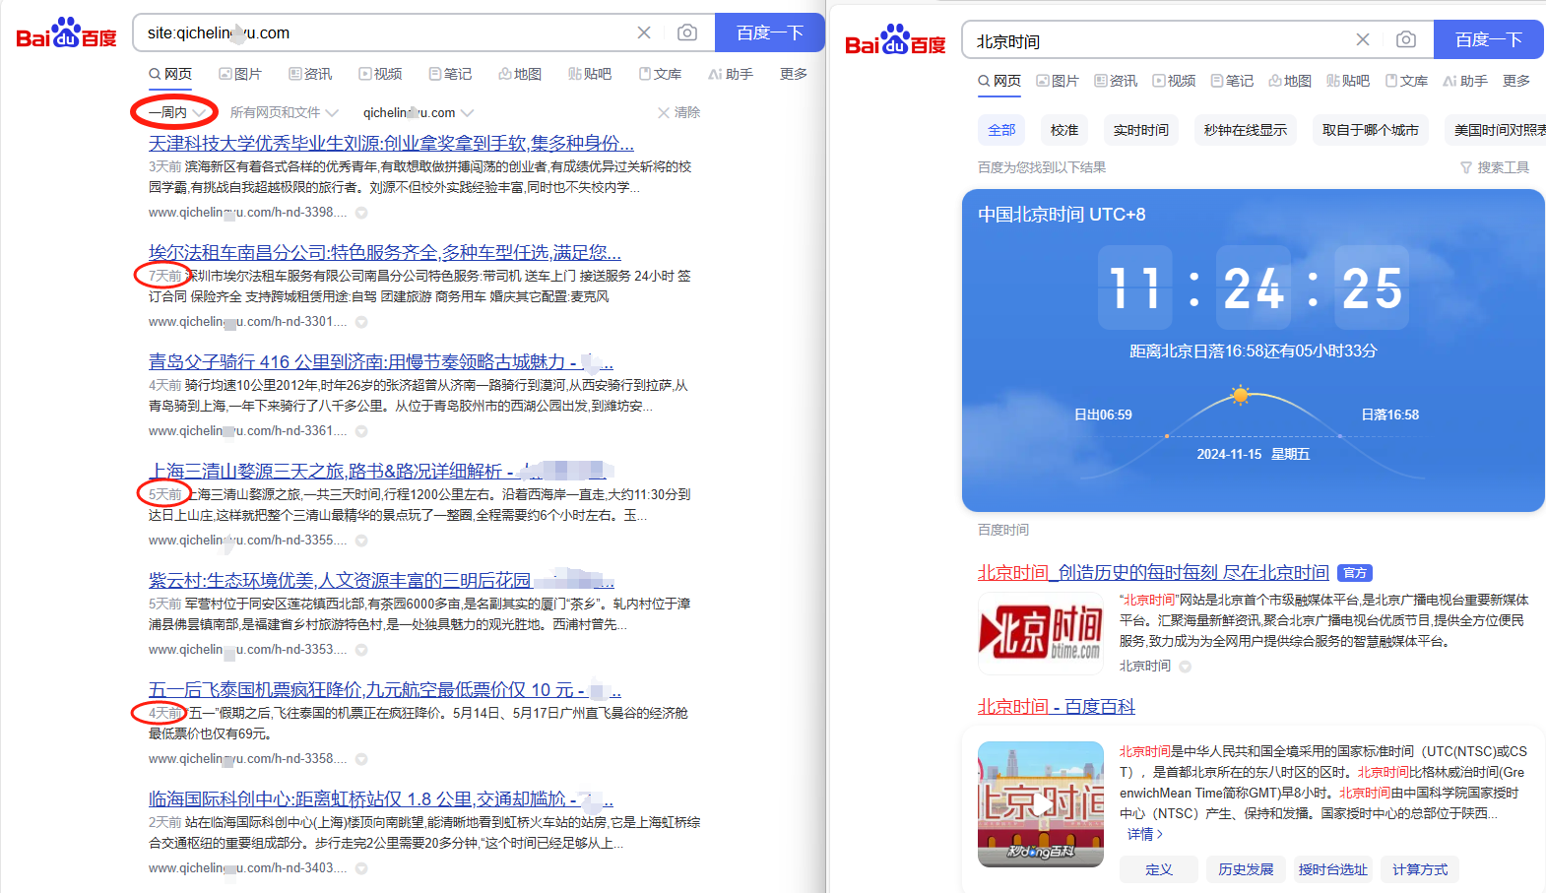
Task: Select the 校准 filter chip
Action: coord(1064,130)
